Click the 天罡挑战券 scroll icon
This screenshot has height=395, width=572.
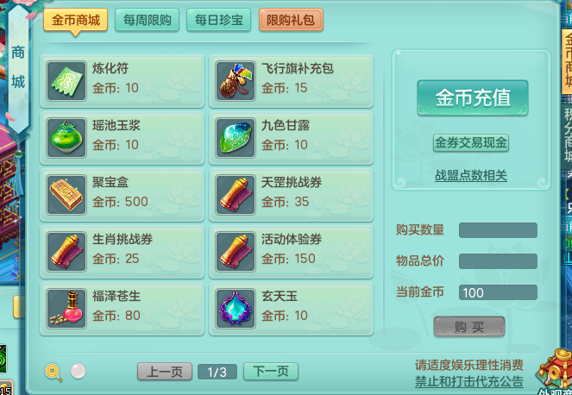[x=236, y=195]
